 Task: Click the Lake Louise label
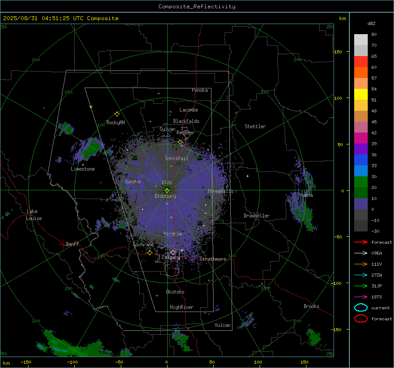[x=34, y=215]
